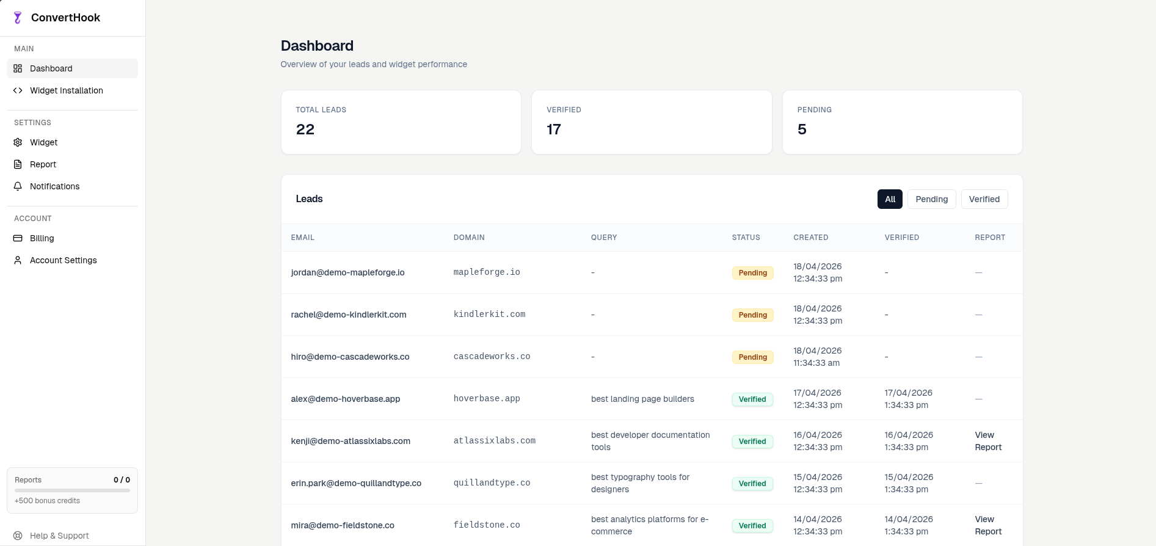Click the VERIFIED column header

coord(901,238)
